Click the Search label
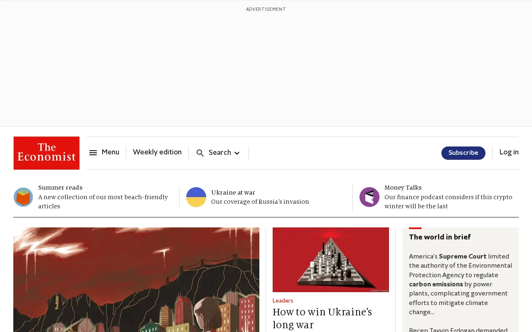The image size is (532, 332). [x=220, y=153]
